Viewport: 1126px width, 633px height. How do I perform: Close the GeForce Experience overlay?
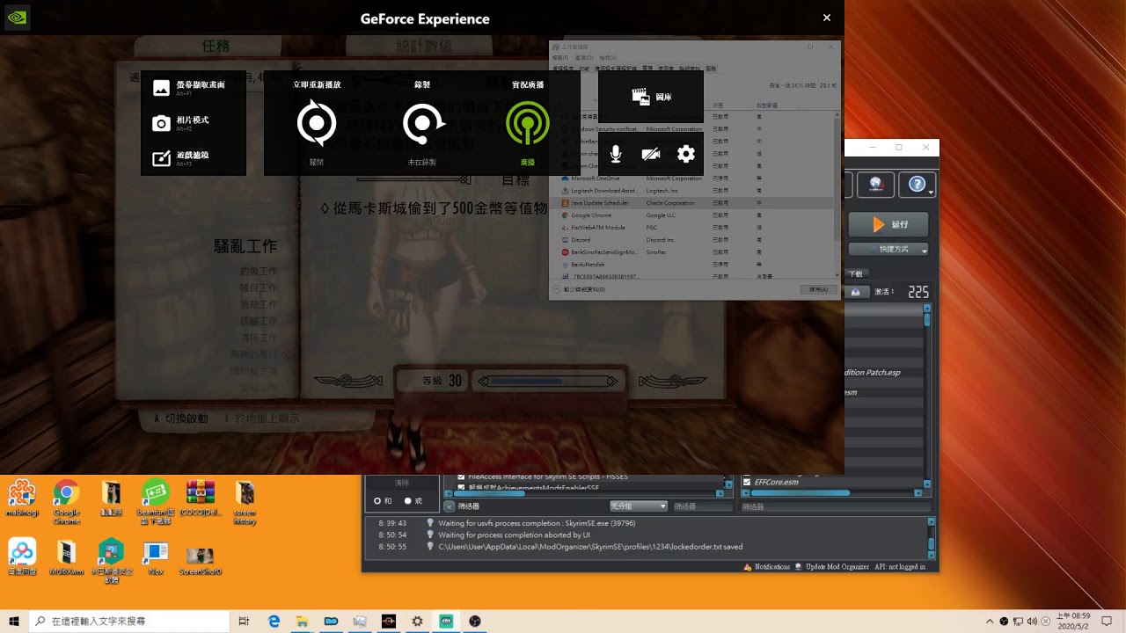click(826, 18)
